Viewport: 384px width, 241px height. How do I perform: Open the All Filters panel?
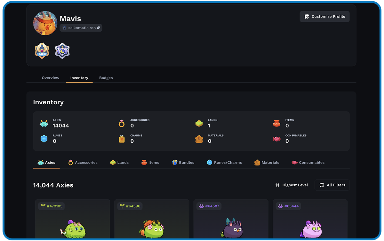click(x=332, y=185)
